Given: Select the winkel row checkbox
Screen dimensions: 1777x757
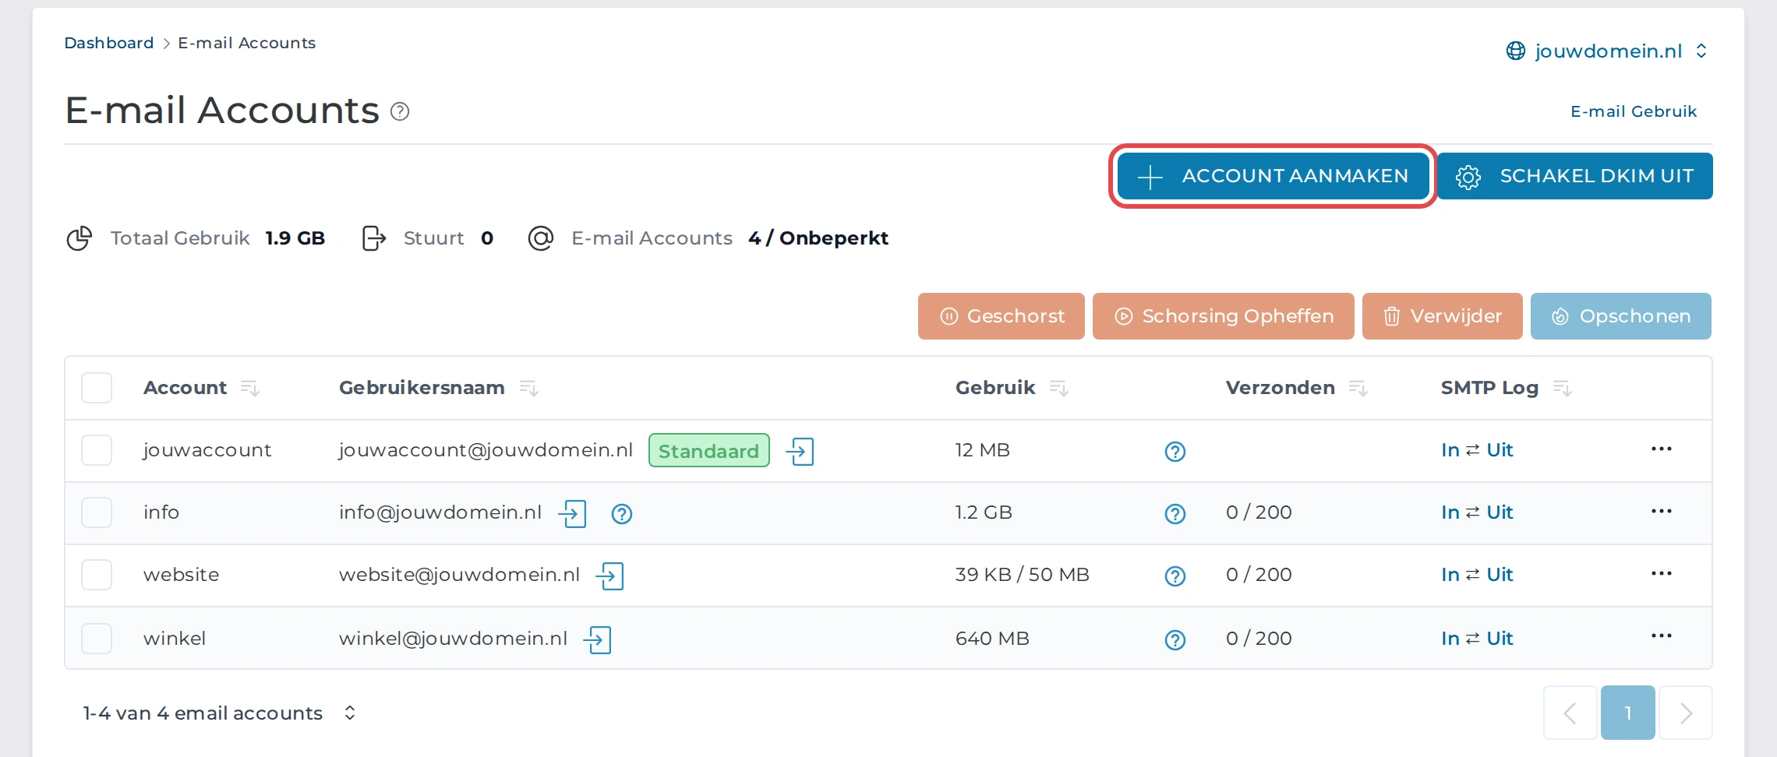Looking at the screenshot, I should 97,639.
